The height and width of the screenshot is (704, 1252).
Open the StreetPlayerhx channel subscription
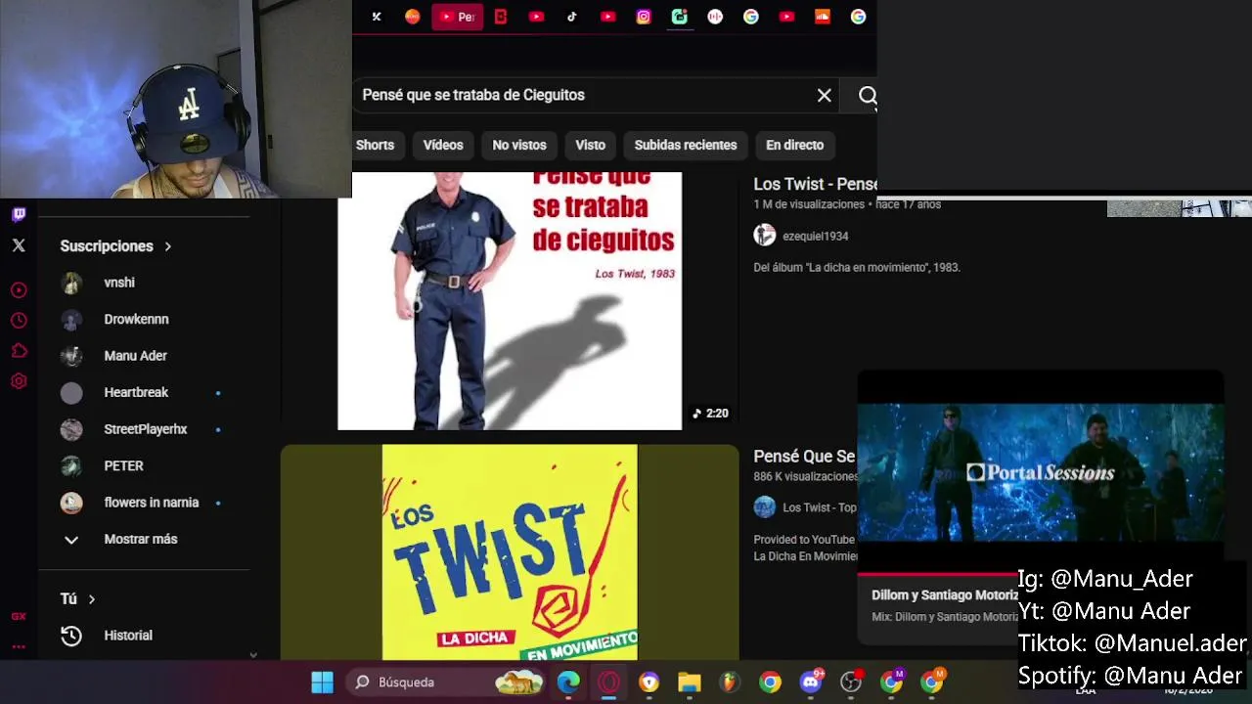pos(145,429)
